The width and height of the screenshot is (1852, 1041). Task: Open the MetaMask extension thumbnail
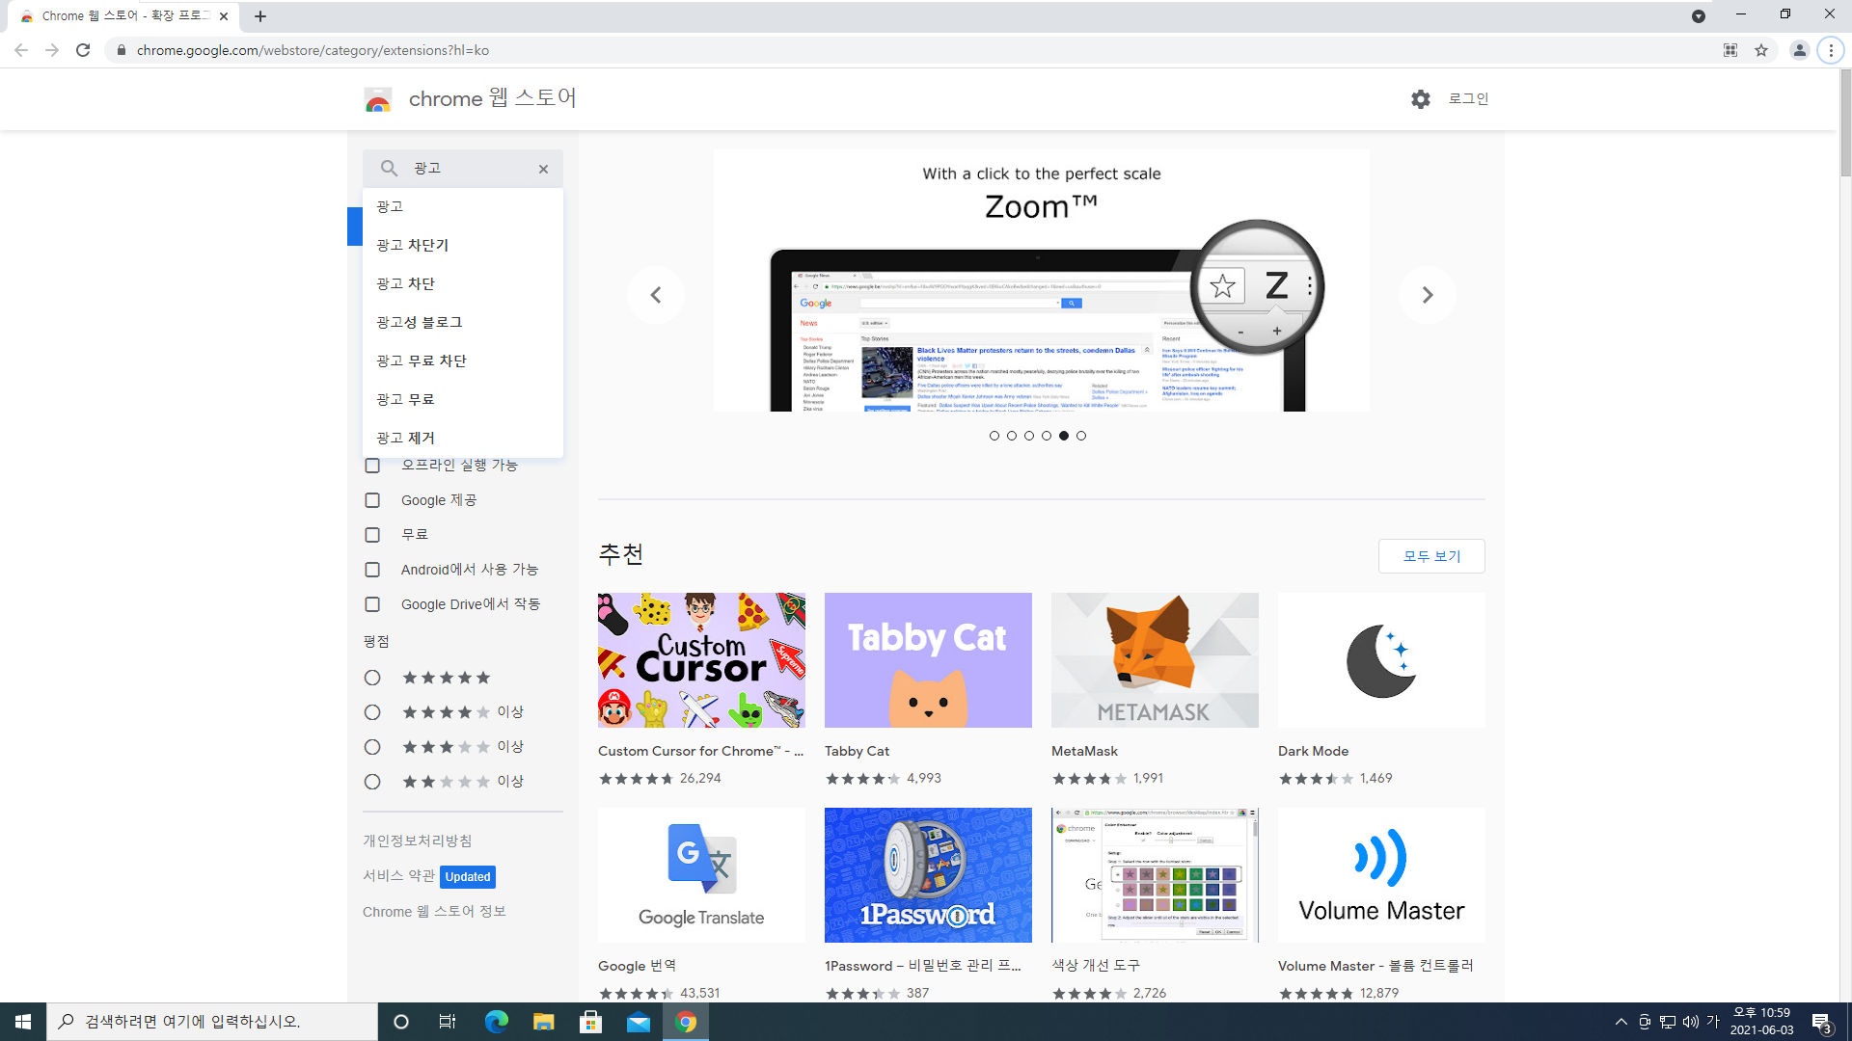[1155, 660]
